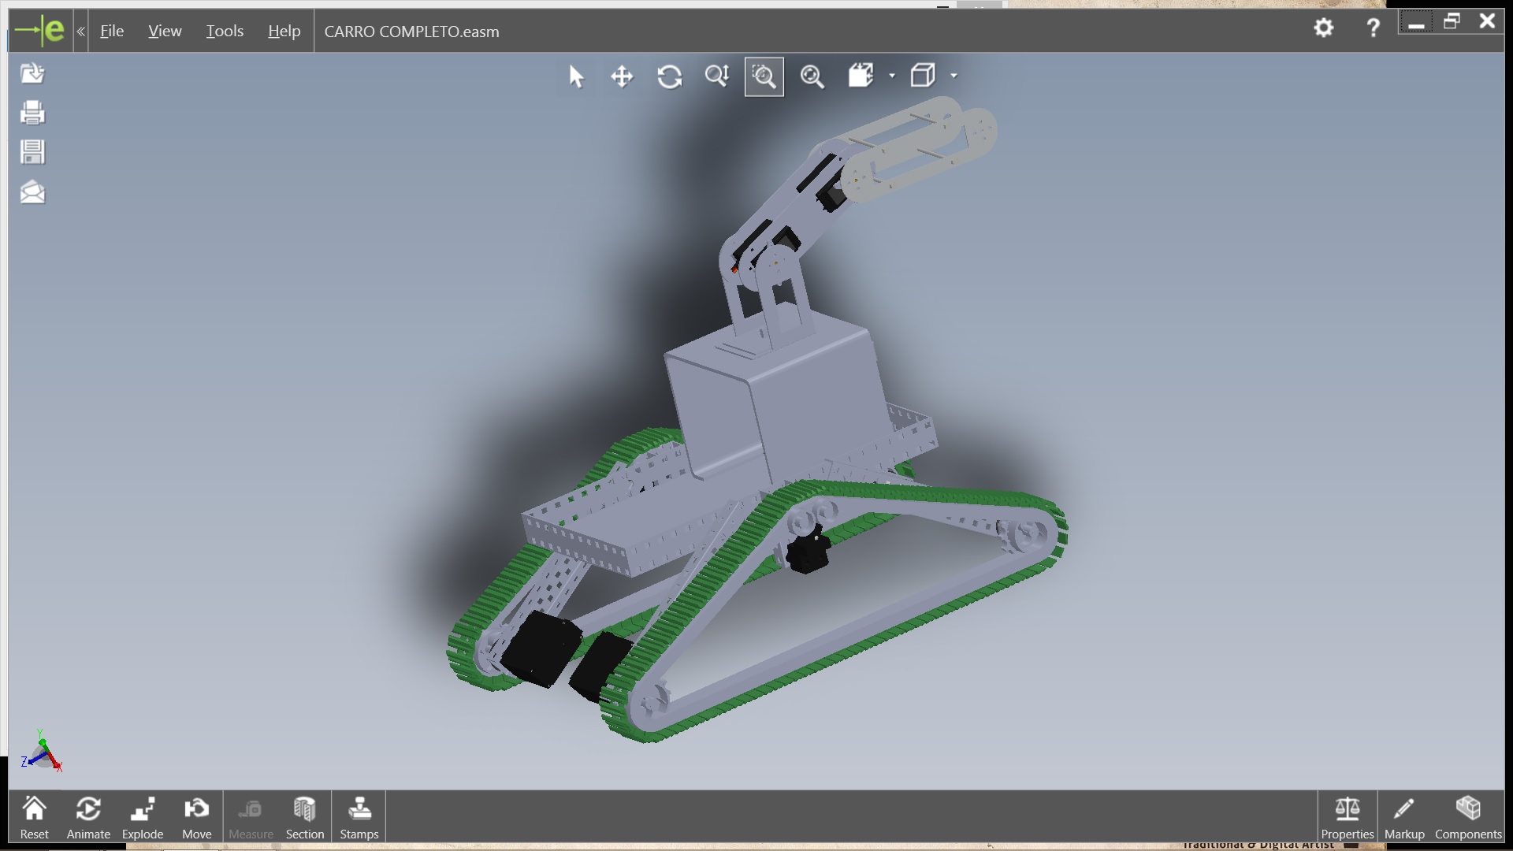
Task: Activate the Zoom in/out tool
Action: pos(716,76)
